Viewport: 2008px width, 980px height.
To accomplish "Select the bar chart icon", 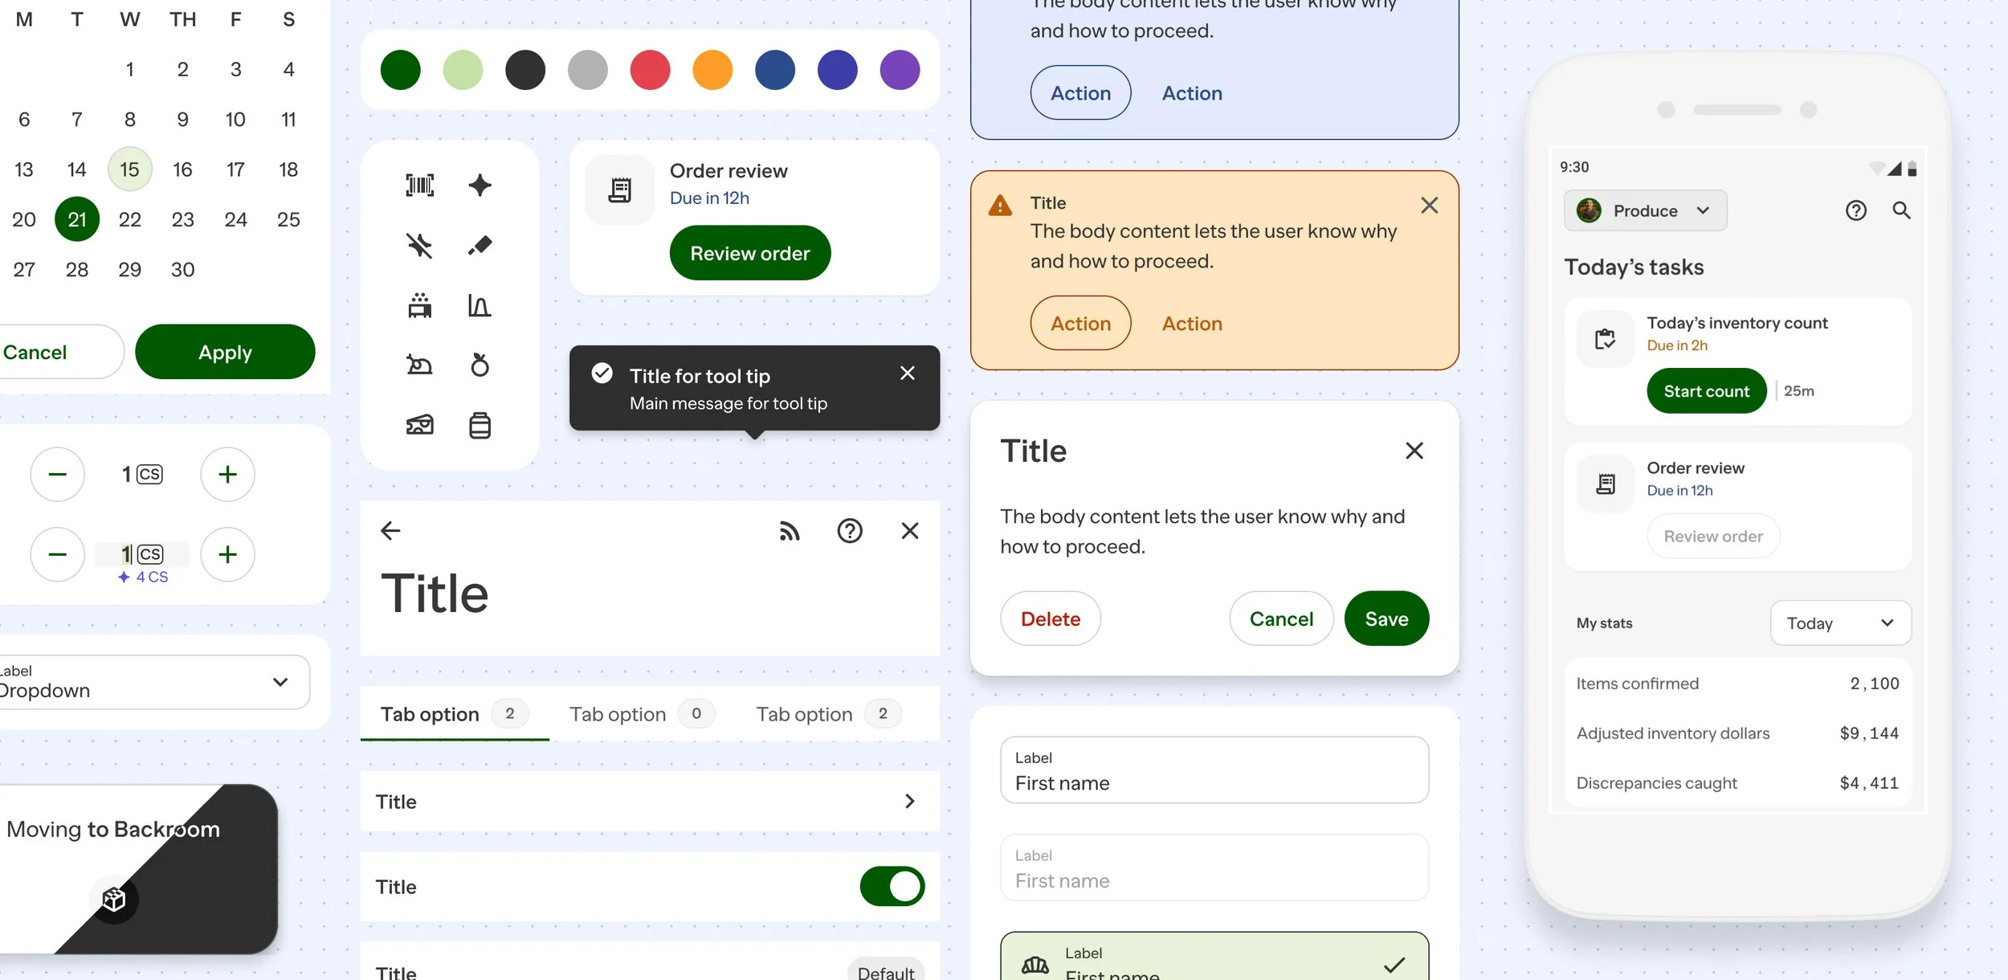I will click(480, 305).
